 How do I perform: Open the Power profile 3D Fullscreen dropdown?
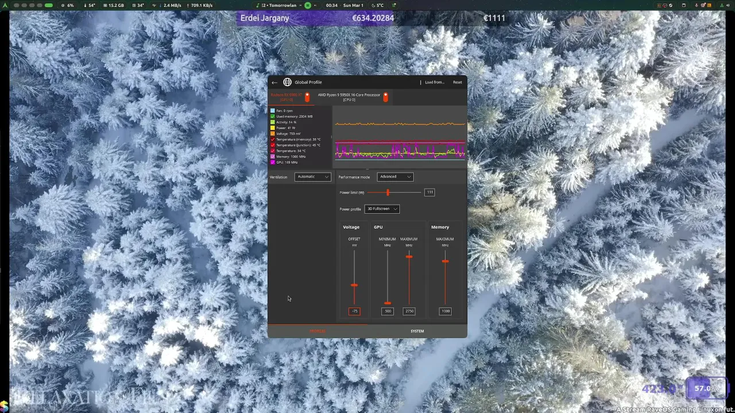pyautogui.click(x=382, y=209)
